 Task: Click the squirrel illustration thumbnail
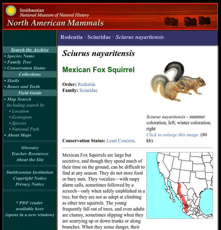pyautogui.click(x=178, y=81)
